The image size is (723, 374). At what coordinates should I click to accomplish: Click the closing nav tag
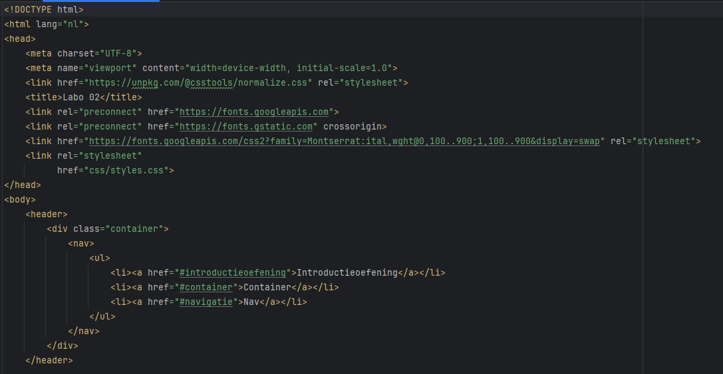click(x=83, y=331)
